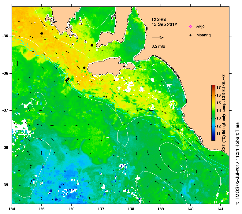This screenshot has width=242, height=214.
Task: Click the SST color scale bar
Action: pos(213,113)
